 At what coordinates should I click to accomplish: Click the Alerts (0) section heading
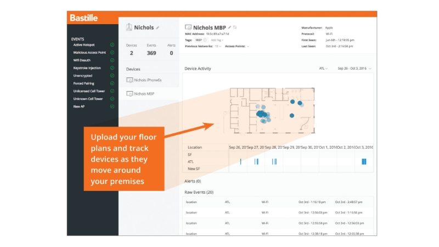click(193, 181)
